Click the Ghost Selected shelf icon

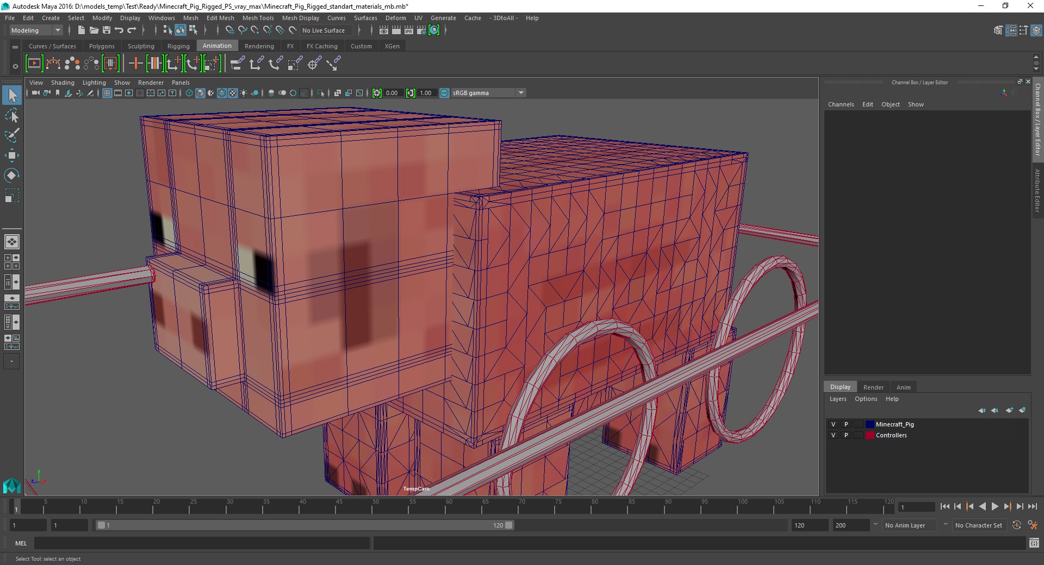[x=72, y=64]
